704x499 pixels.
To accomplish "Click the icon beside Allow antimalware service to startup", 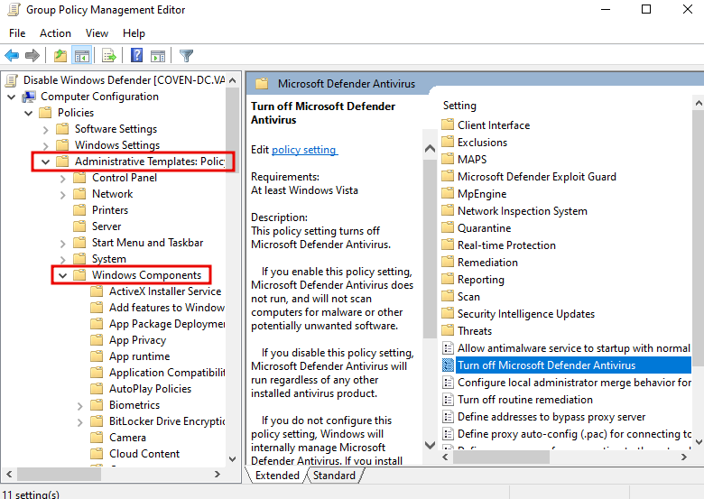I will click(x=448, y=348).
